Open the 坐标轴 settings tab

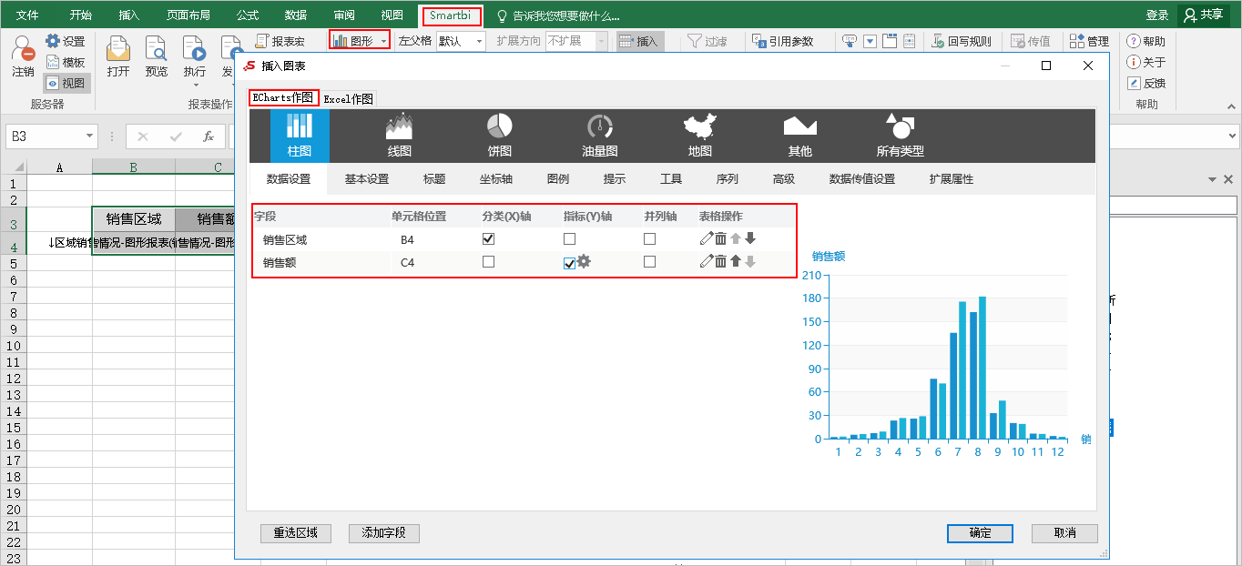(496, 179)
